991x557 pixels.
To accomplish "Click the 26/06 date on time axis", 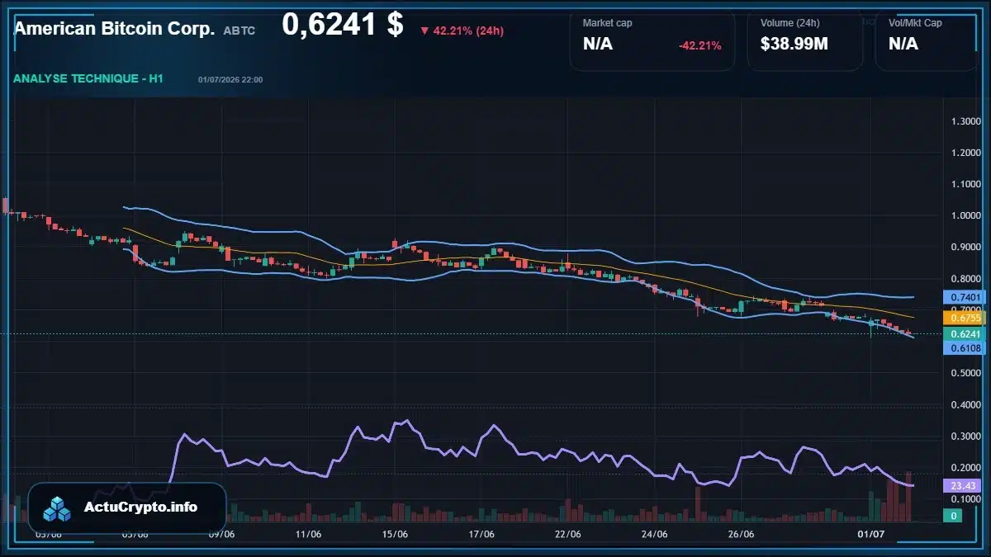I will point(742,534).
